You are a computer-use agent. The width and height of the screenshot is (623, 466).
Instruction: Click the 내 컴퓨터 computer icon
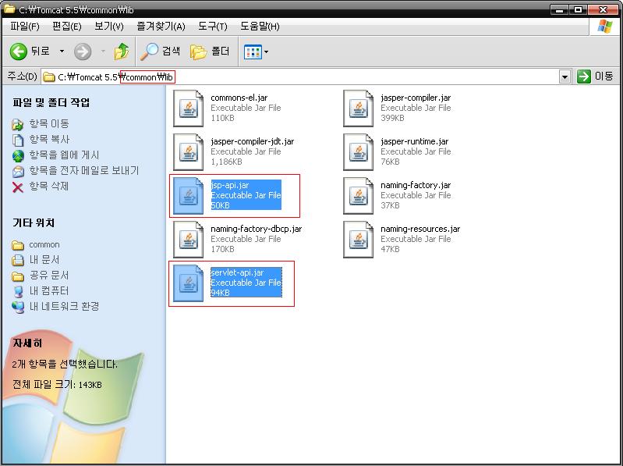tap(18, 291)
